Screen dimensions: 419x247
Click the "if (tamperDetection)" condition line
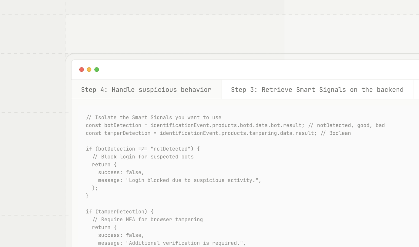click(119, 212)
